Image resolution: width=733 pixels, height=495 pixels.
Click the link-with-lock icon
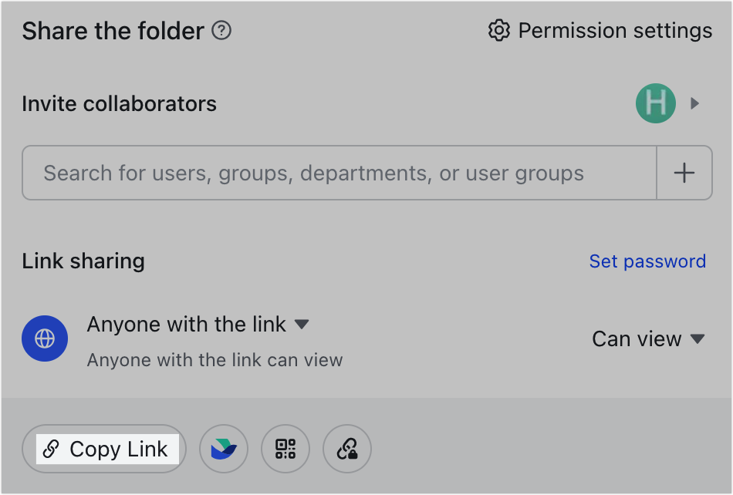(347, 449)
